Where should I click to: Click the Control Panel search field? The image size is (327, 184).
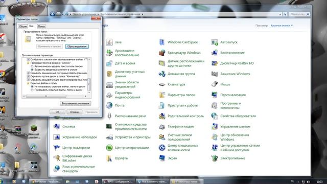pyautogui.click(x=299, y=14)
